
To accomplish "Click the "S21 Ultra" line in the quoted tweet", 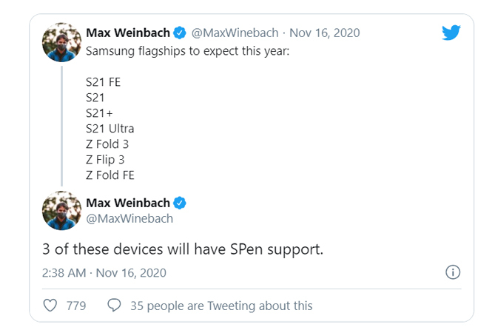I will click(110, 128).
